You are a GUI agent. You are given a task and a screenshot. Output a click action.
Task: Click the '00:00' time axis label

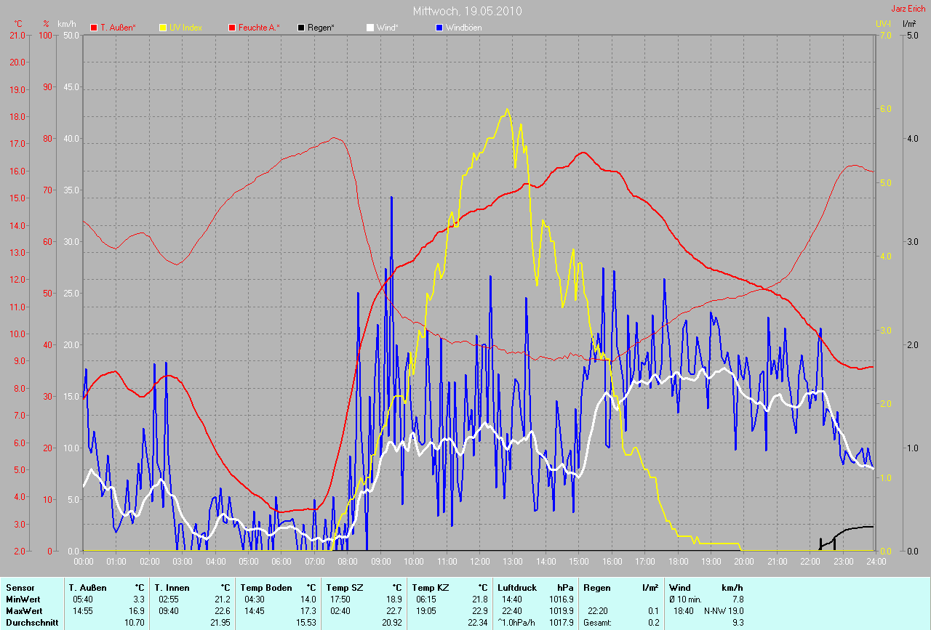tap(84, 561)
